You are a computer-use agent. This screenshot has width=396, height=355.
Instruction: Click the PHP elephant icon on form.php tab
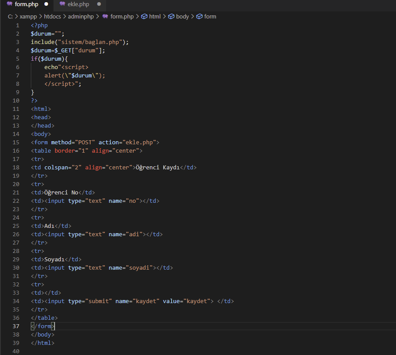click(x=10, y=4)
